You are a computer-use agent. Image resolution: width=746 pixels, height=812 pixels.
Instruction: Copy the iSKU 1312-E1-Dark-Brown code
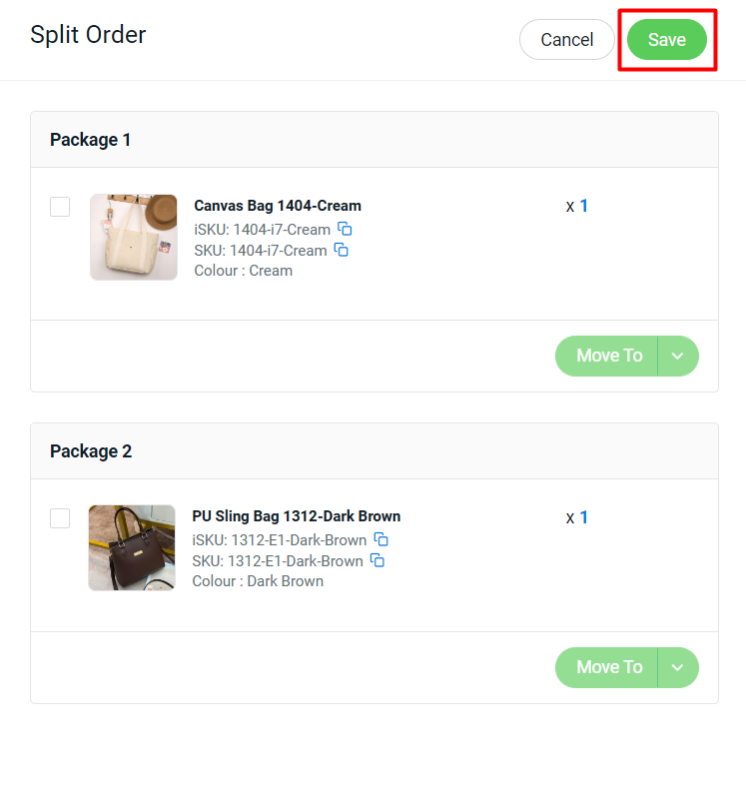pos(381,539)
